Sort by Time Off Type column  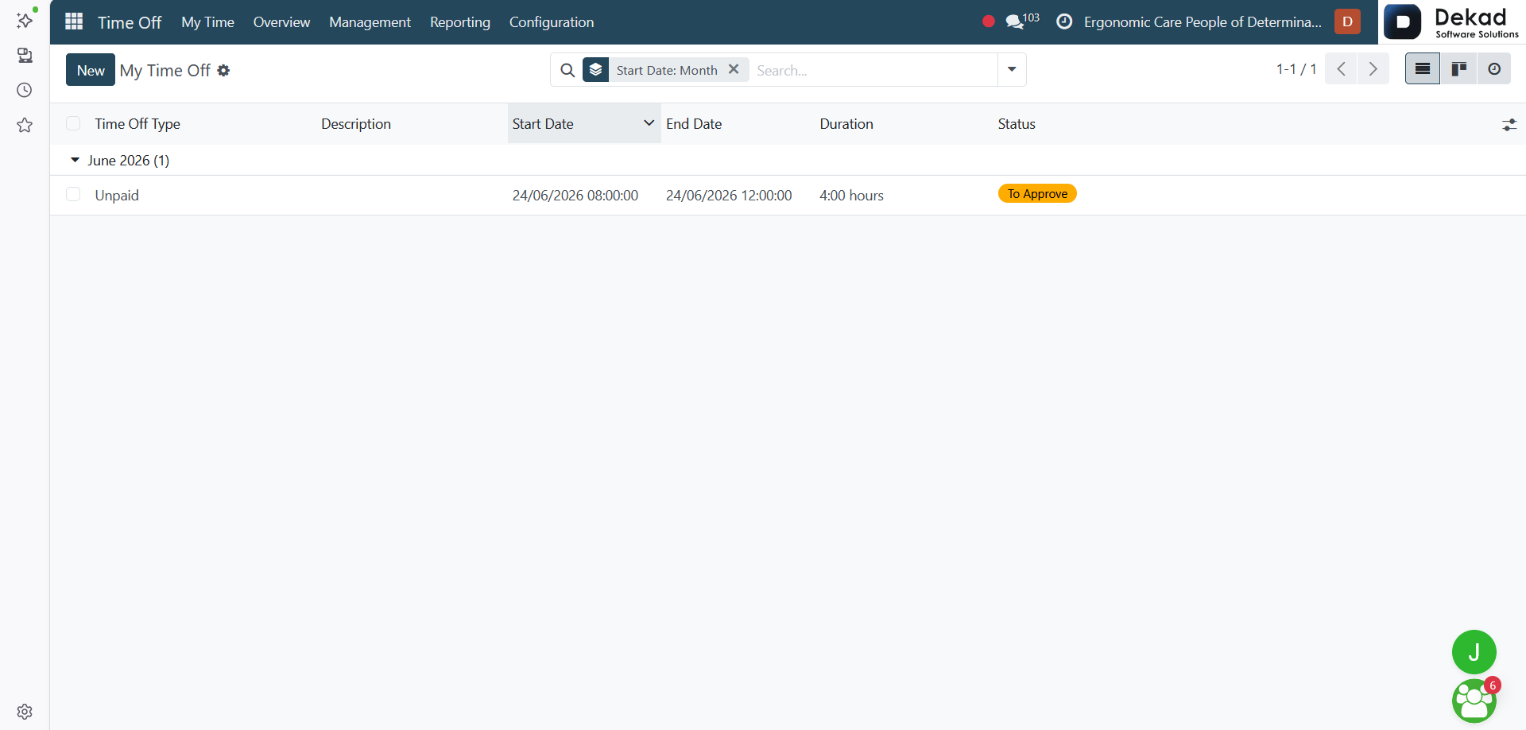point(137,123)
